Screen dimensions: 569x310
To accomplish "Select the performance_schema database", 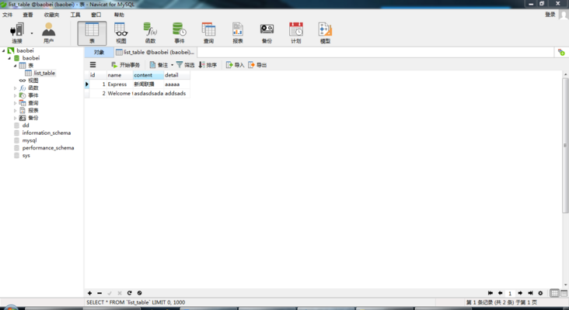I will point(48,148).
